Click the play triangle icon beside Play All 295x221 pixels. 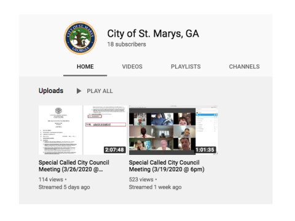click(79, 91)
